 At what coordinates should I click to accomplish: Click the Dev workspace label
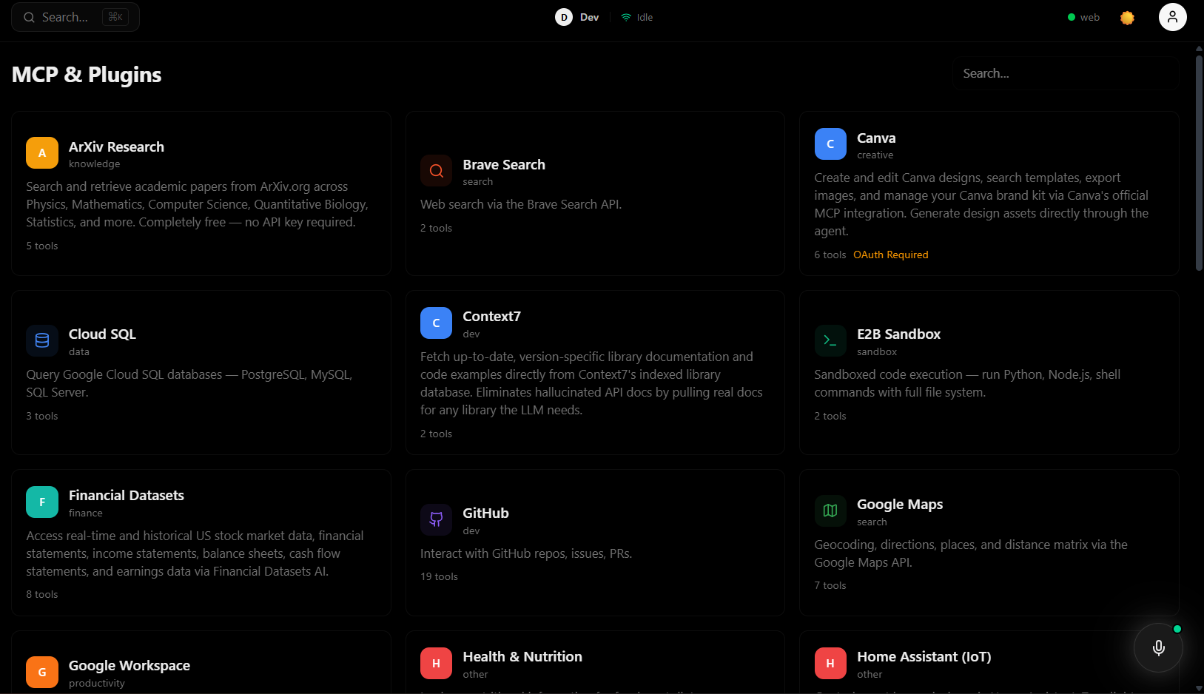click(x=589, y=17)
